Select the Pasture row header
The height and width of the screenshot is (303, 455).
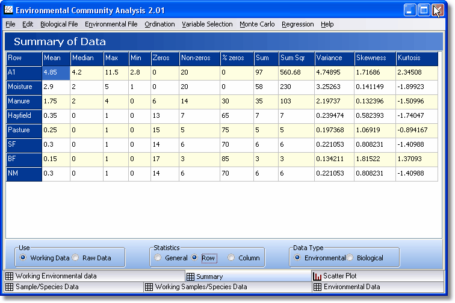point(24,131)
